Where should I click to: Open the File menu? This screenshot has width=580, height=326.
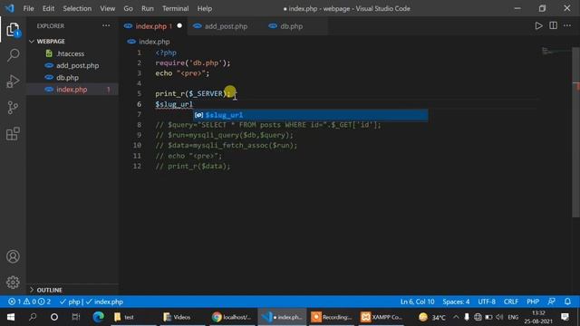(x=28, y=8)
